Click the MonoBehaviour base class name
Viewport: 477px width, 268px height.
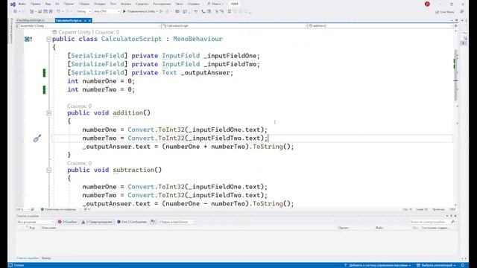198,39
